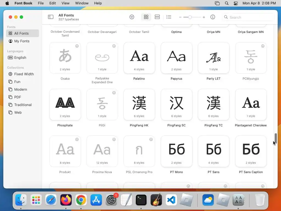The image size is (281, 211).
Task: Select English language in sidebar
Action: click(x=23, y=58)
